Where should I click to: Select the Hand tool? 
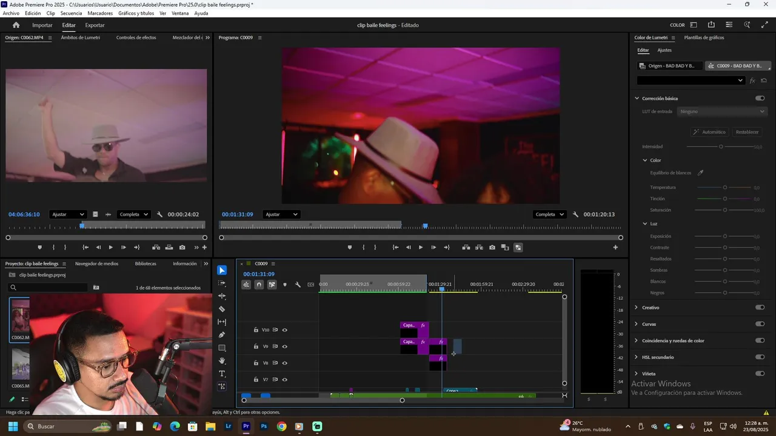222,361
